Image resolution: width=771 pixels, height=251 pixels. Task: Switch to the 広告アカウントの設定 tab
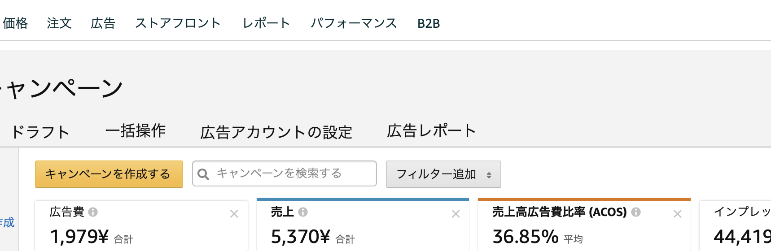click(x=276, y=132)
